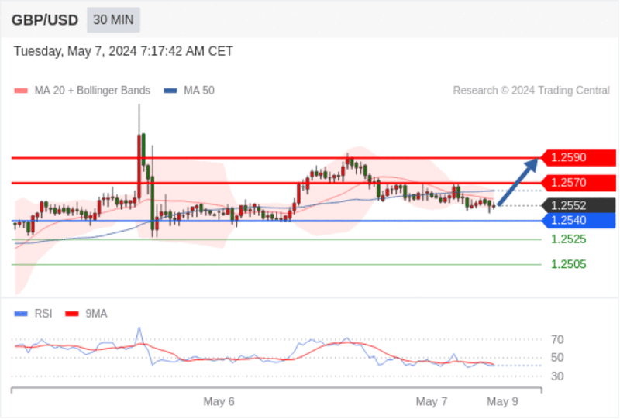Click the red 9MA legend swatch
This screenshot has width=620, height=419.
click(x=72, y=314)
